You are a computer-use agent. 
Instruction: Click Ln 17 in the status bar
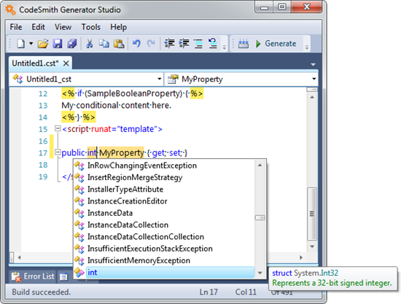(209, 292)
